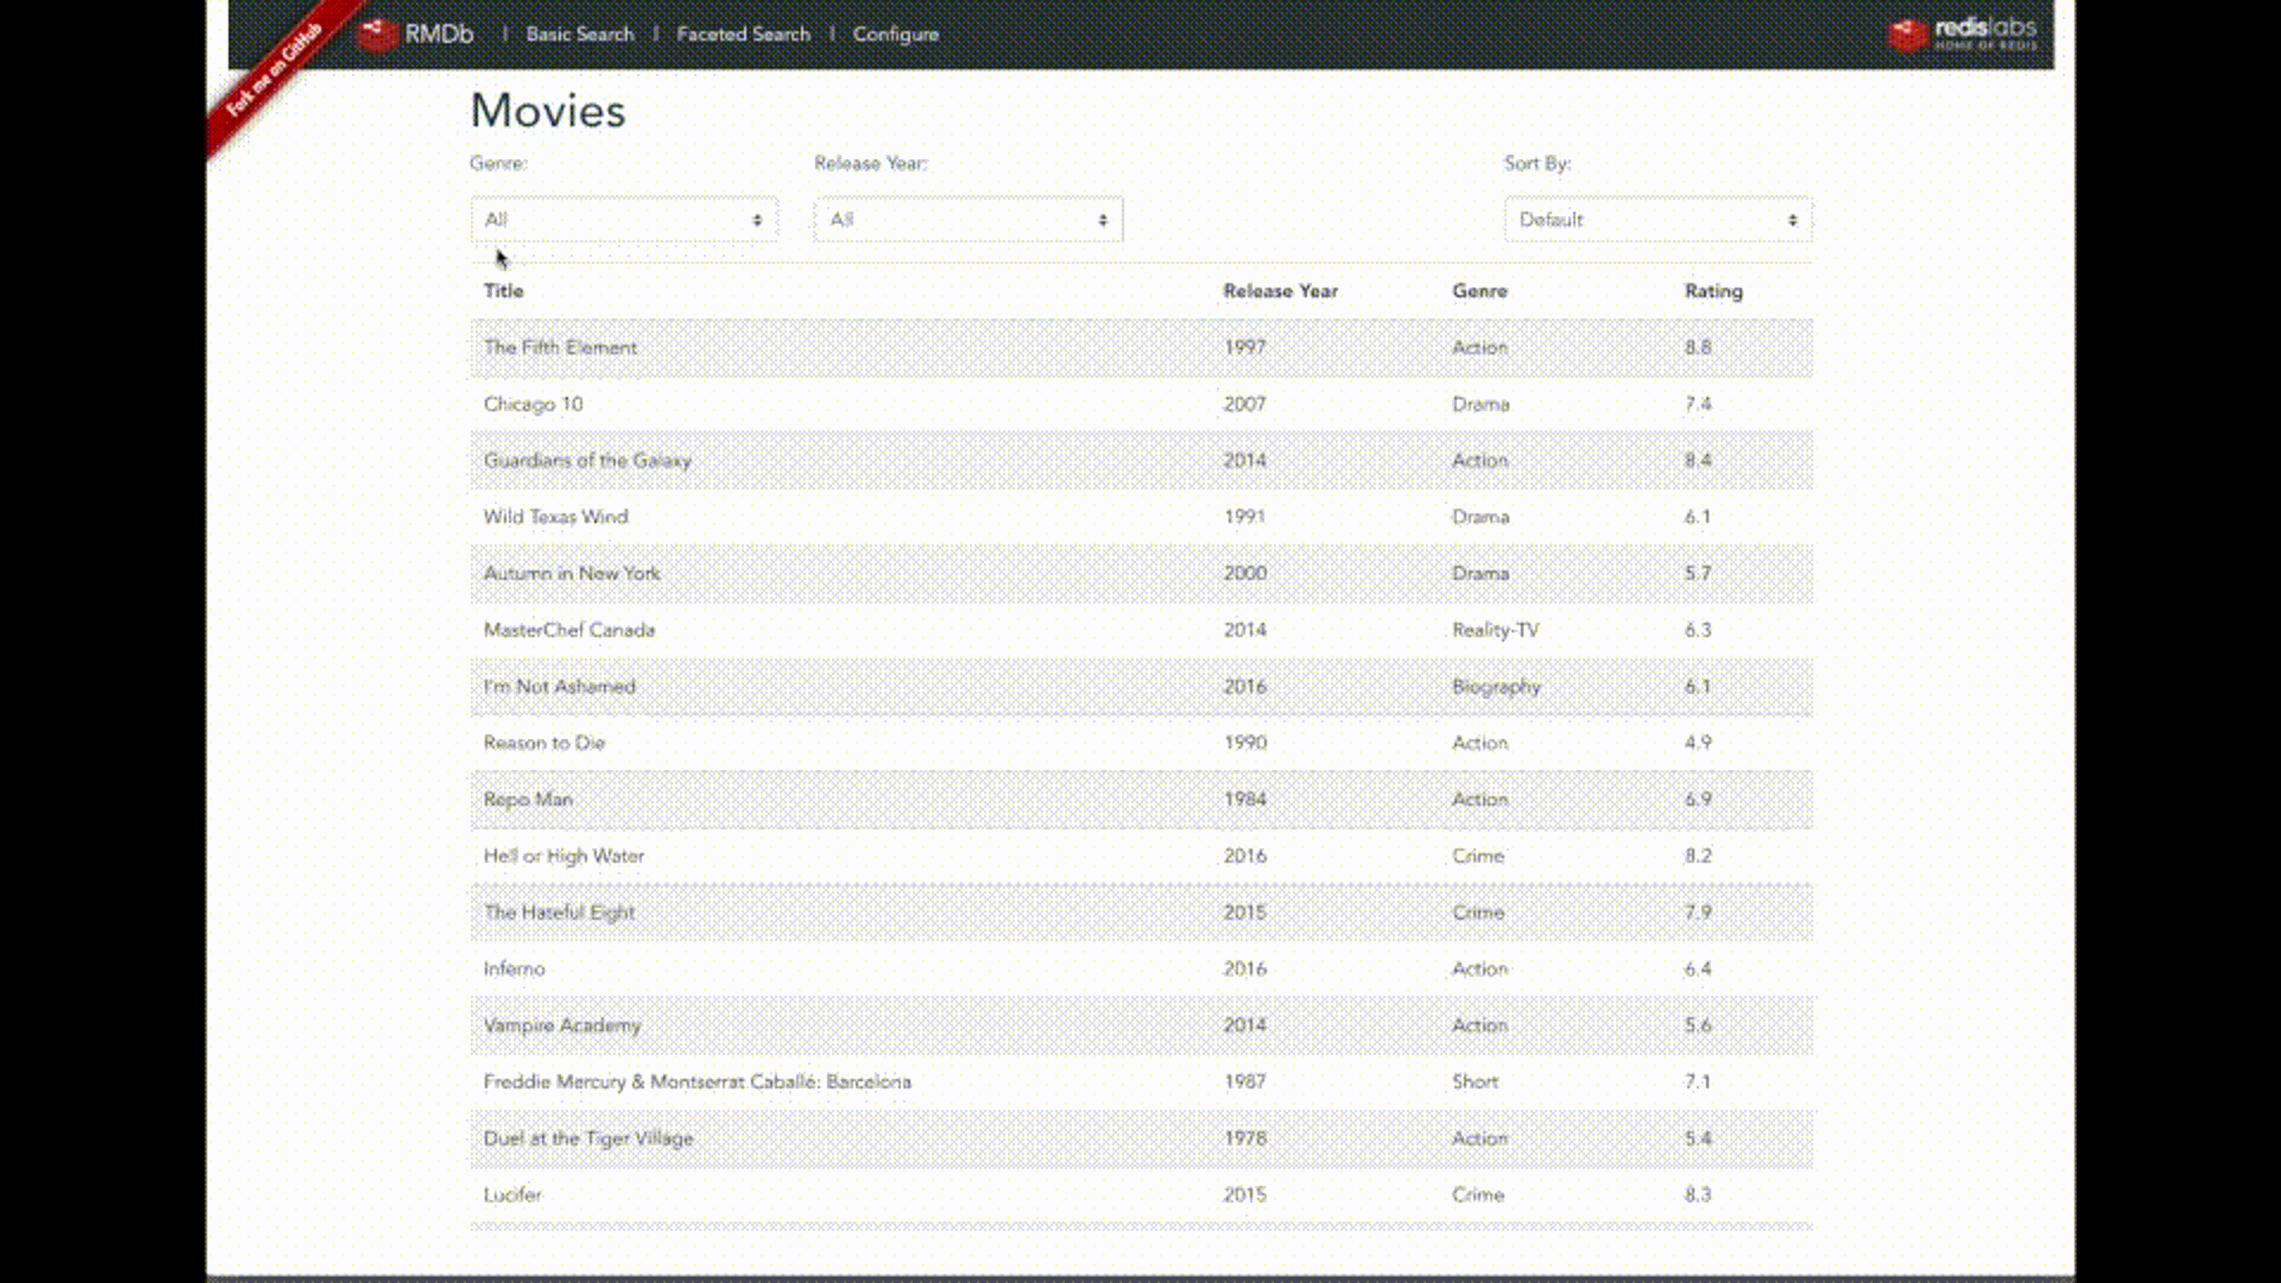Click the Rating column header
Screen dimensions: 2281x1283
coord(1713,291)
